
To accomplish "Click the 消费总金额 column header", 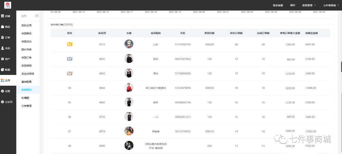I will tap(312, 33).
